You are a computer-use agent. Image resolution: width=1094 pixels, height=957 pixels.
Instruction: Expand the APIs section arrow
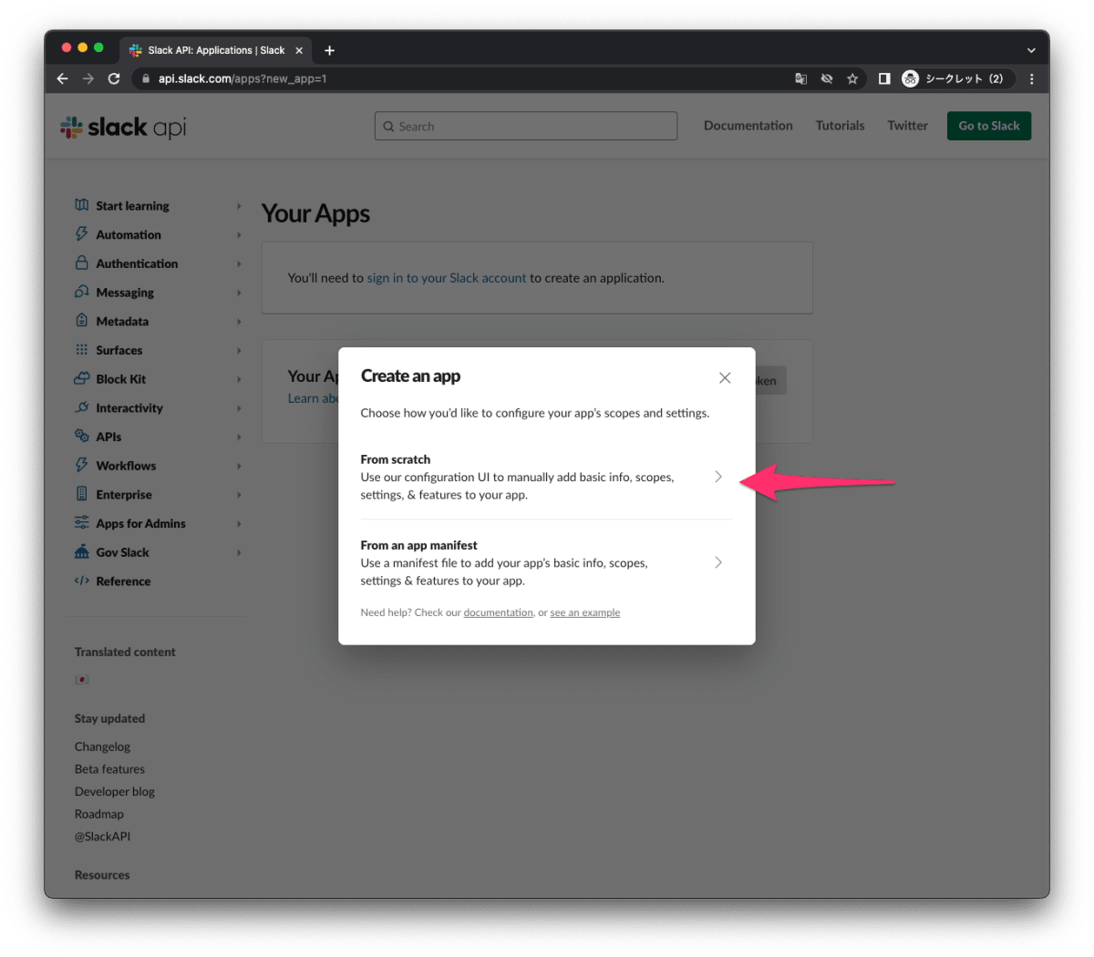click(x=239, y=437)
